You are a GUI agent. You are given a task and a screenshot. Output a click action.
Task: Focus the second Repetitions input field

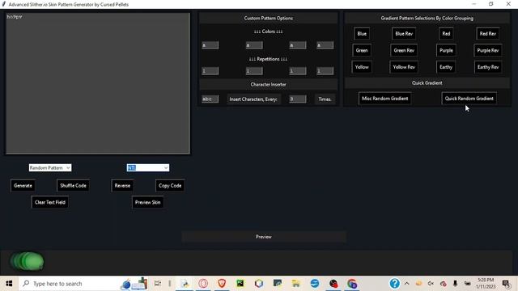[x=254, y=70]
